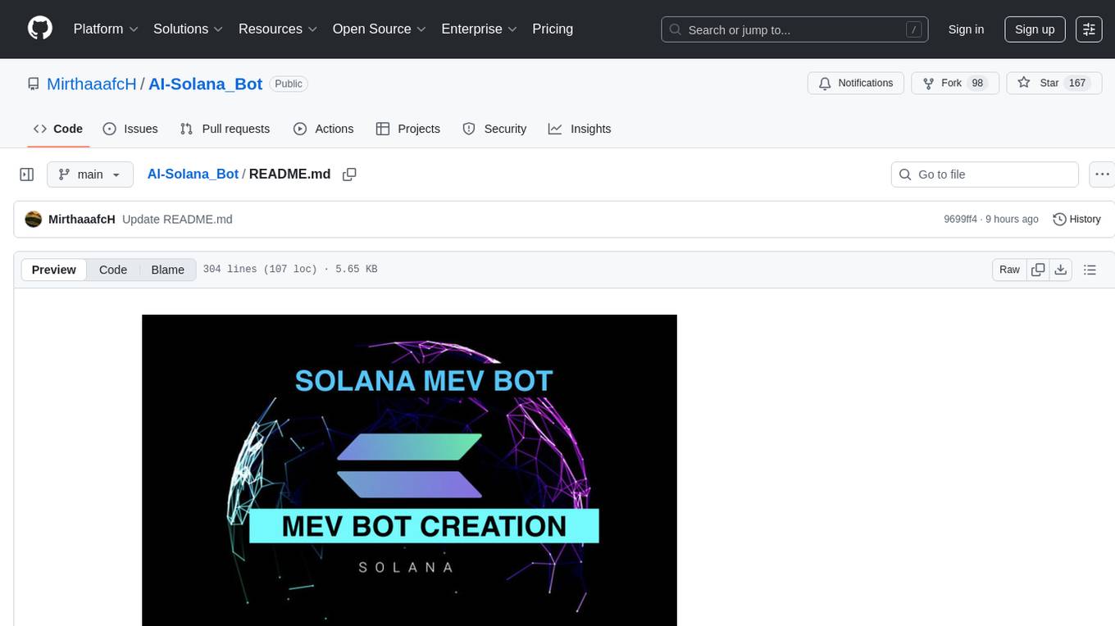The width and height of the screenshot is (1115, 626).
Task: Copy the README.md file path
Action: (x=349, y=175)
